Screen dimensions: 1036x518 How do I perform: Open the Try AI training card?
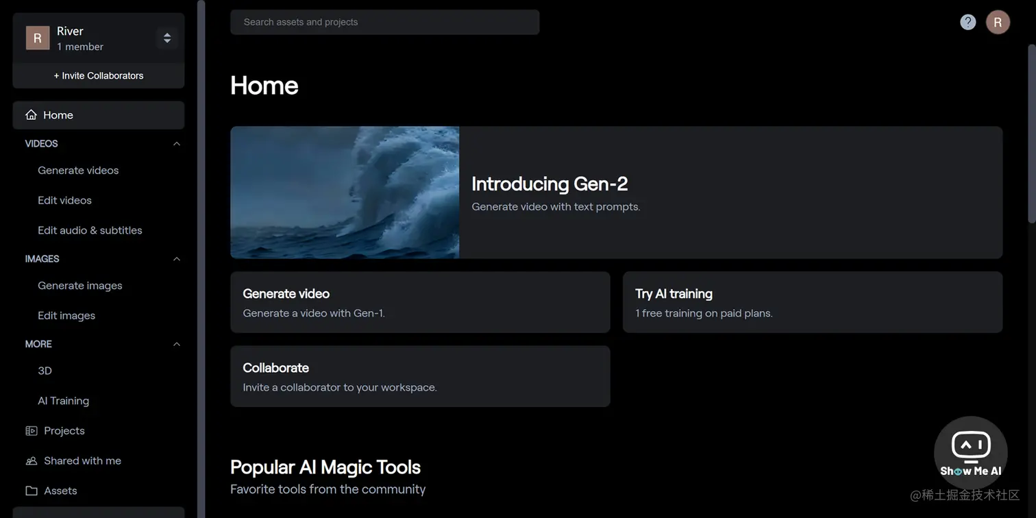(813, 302)
